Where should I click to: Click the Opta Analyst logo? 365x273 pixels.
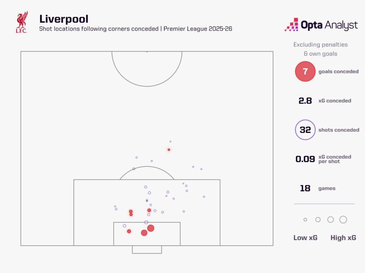pyautogui.click(x=321, y=25)
